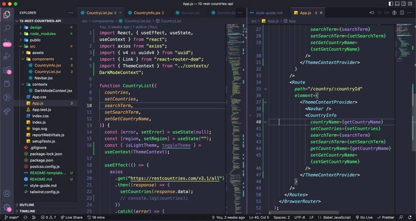The width and height of the screenshot is (416, 221).
Task: Open the Extensions view
Action: coord(7,70)
